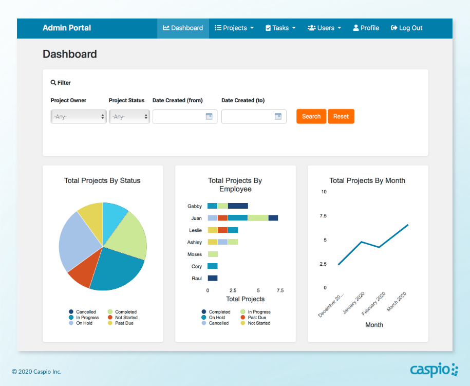This screenshot has width=470, height=386.
Task: Click the In Progress color swatch in pie legend
Action: [x=71, y=318]
